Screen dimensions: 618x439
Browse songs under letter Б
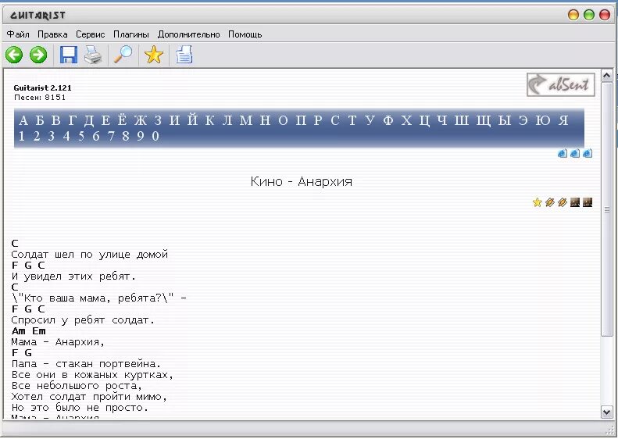coord(40,120)
